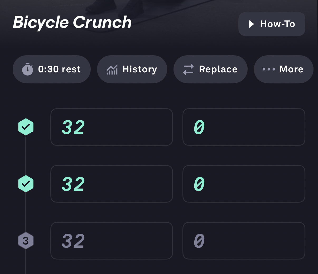Screen dimensions: 318x274
Task: Tap the Bicycle Crunch exercise title
Action: [x=72, y=22]
